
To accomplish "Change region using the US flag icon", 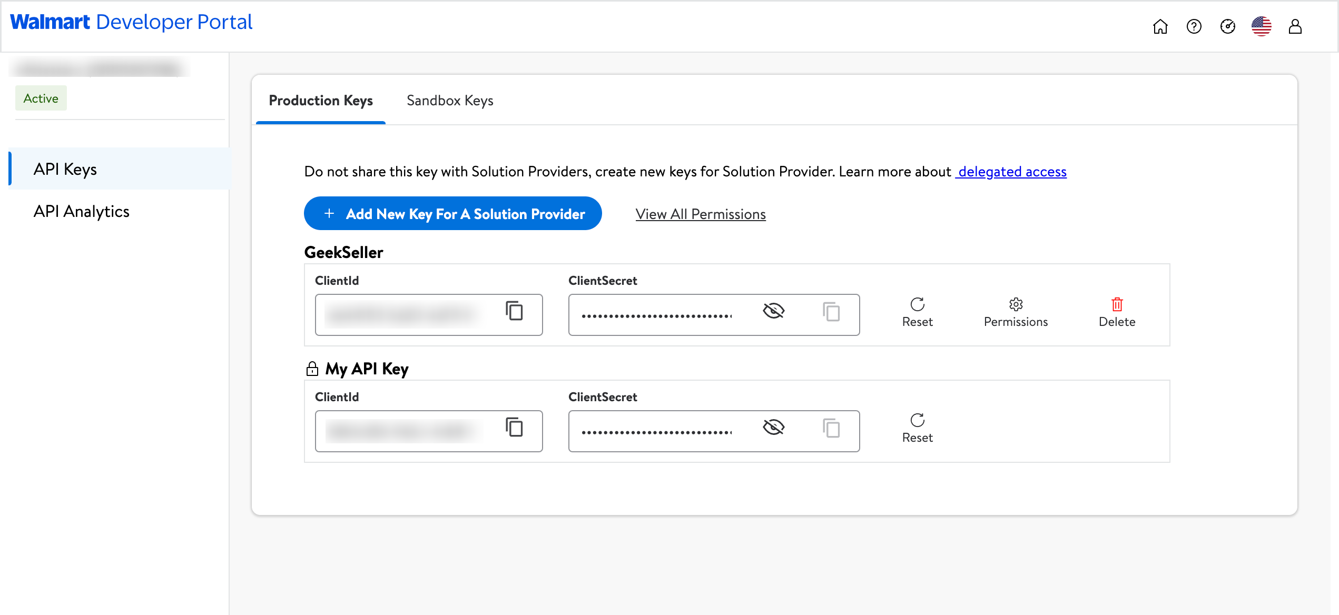I will click(x=1261, y=26).
